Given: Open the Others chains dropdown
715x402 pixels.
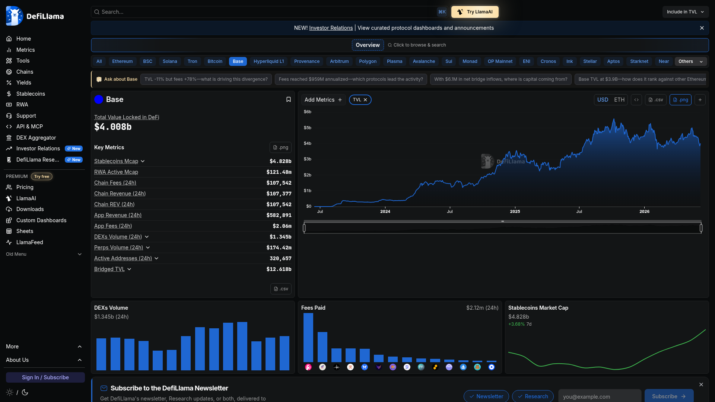Looking at the screenshot, I should pyautogui.click(x=691, y=61).
